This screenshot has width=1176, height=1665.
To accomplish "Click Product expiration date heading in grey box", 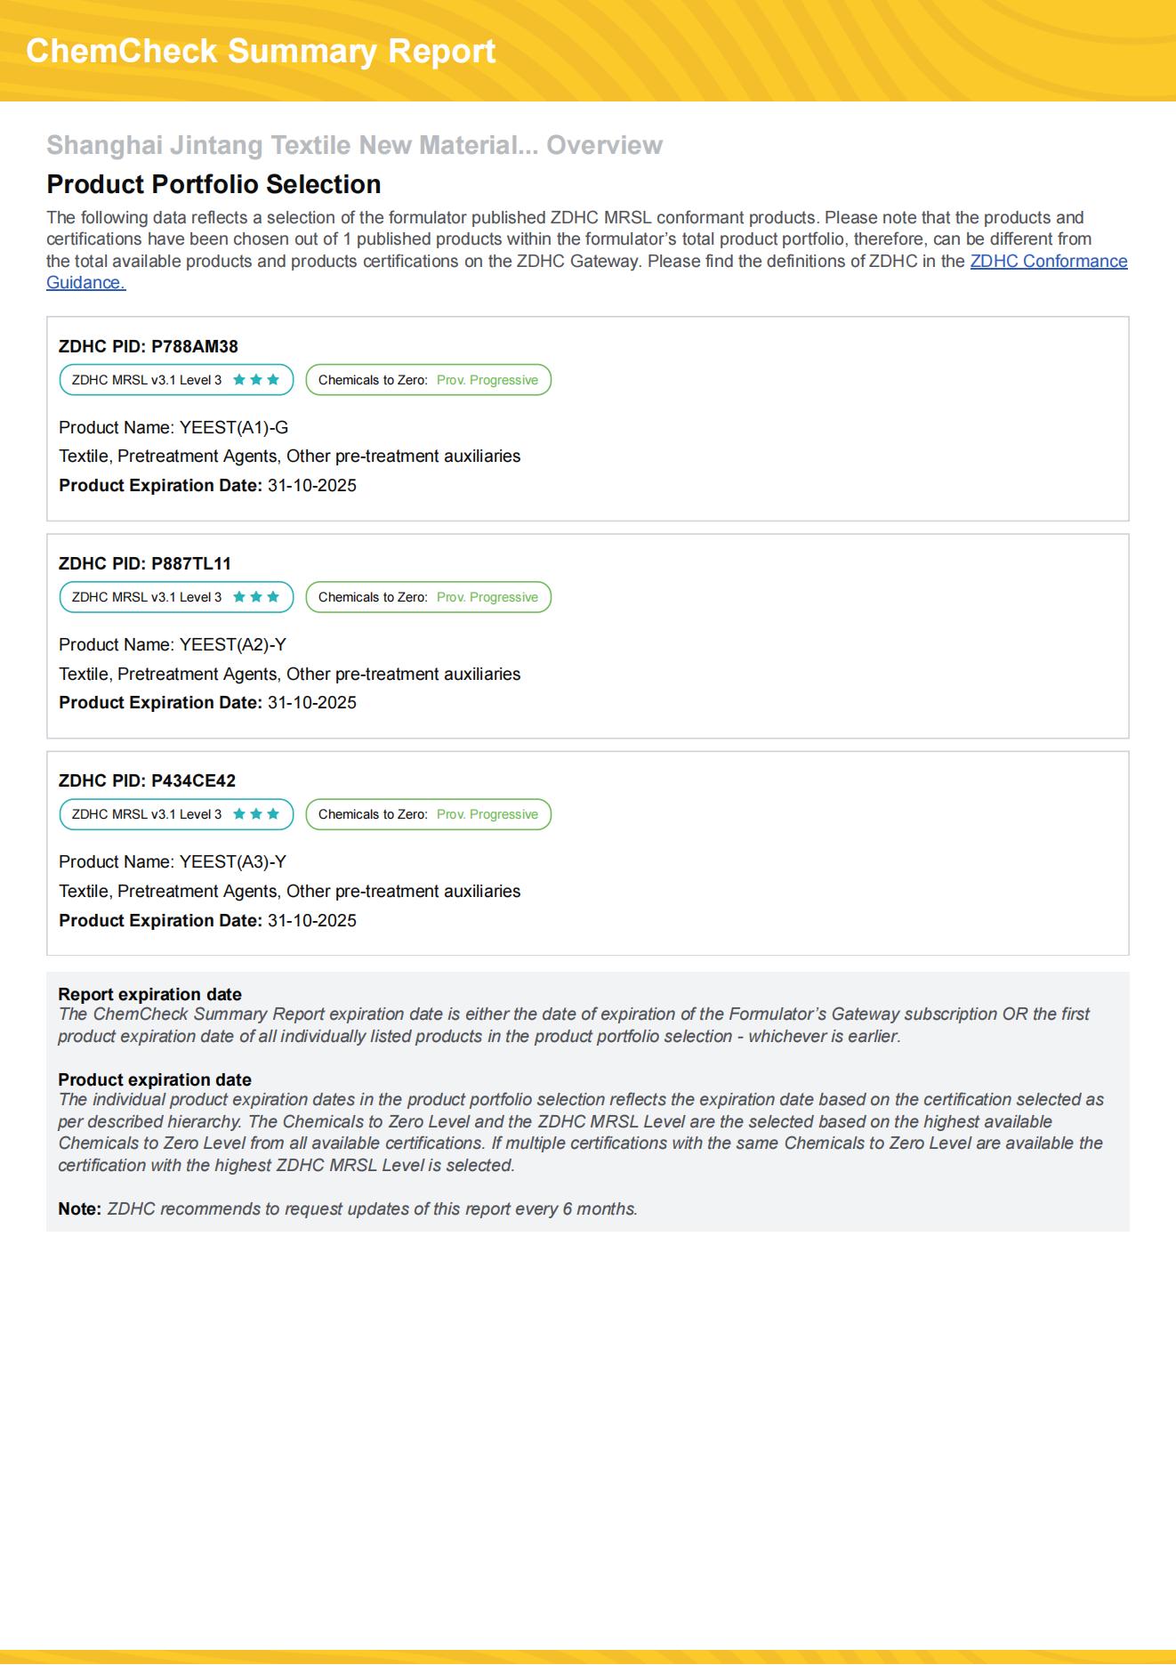I will 155,1079.
